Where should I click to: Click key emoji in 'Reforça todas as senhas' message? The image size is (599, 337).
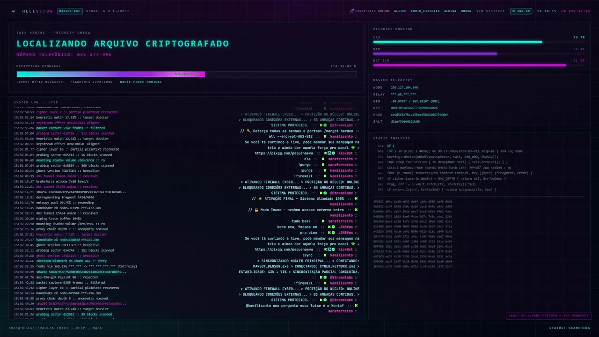tap(249, 131)
